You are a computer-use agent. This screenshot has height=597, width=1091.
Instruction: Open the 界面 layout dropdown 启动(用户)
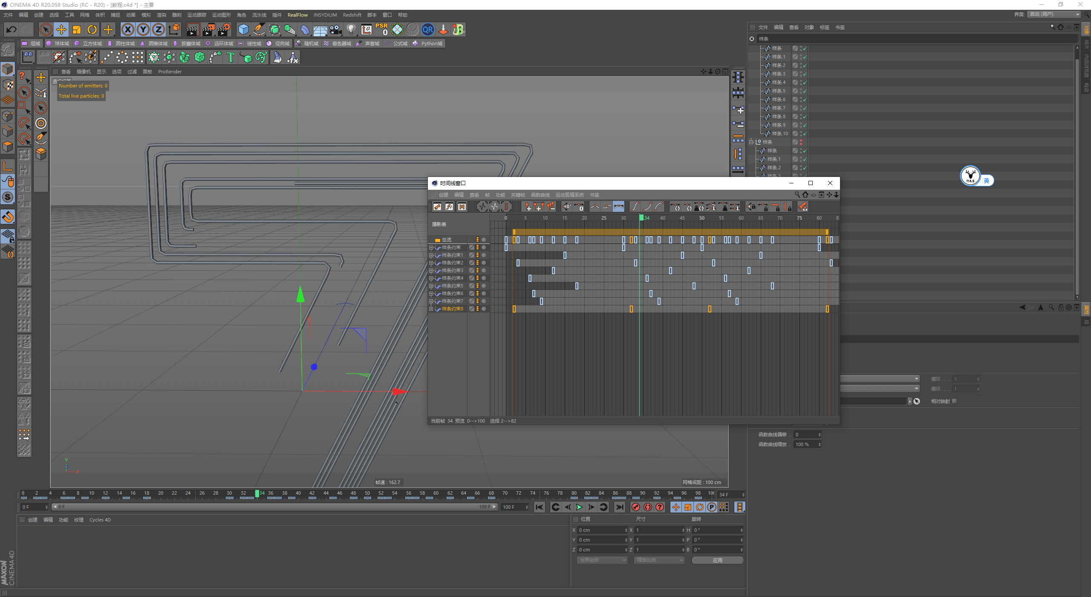point(1054,14)
